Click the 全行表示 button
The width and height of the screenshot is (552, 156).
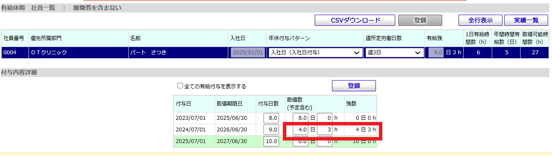(480, 20)
